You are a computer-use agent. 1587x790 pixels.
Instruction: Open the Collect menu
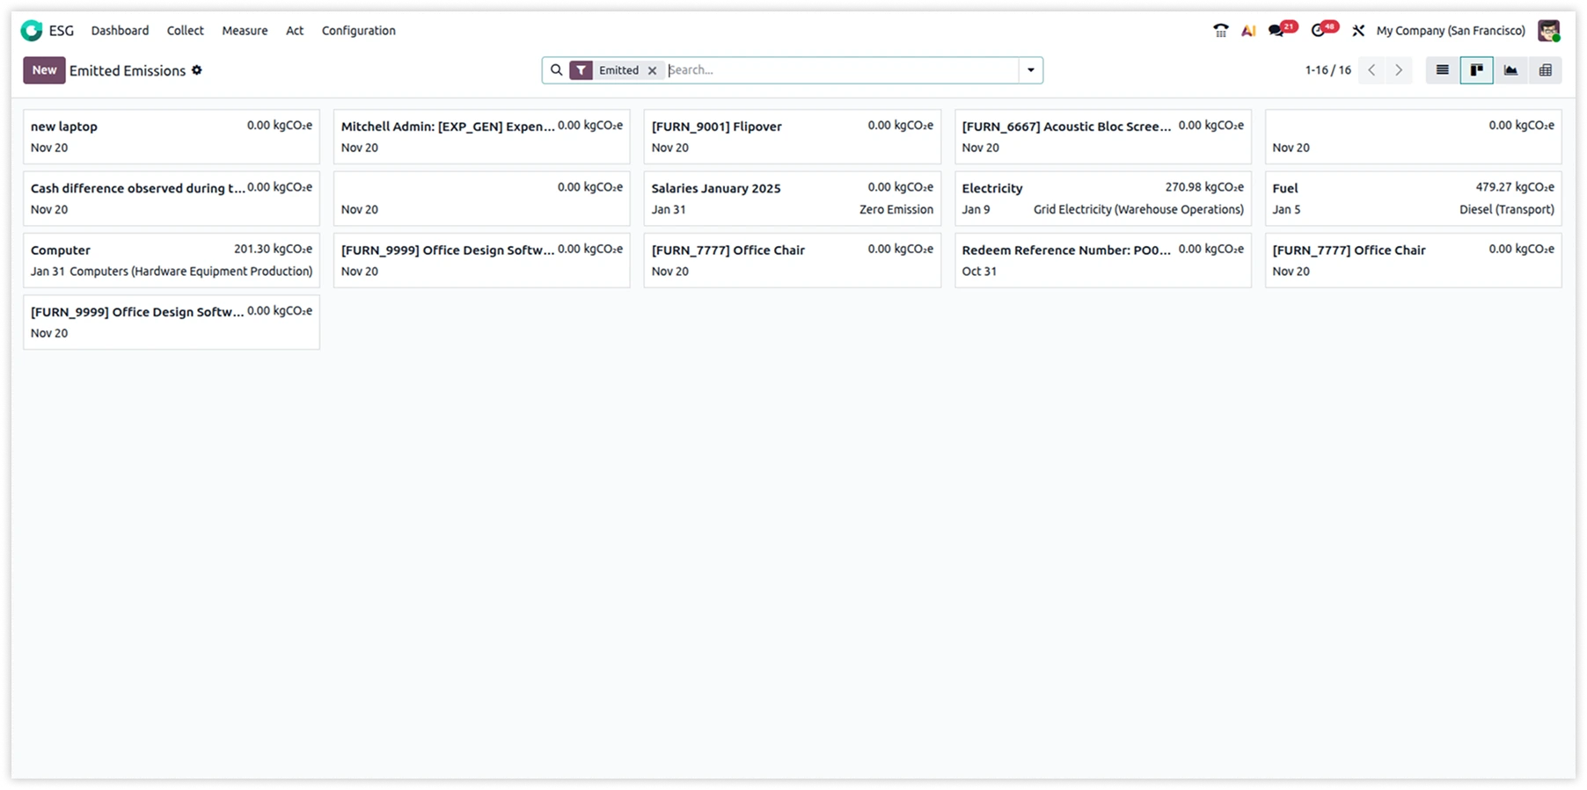(185, 31)
